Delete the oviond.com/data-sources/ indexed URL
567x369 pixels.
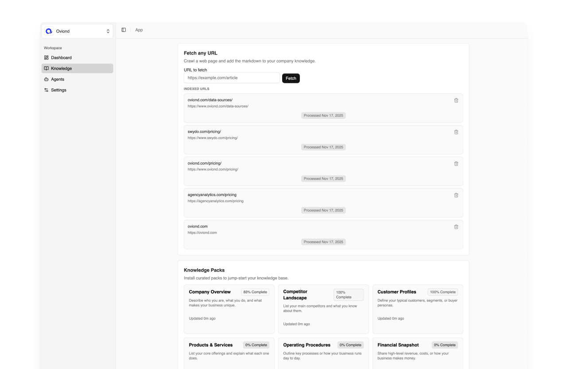(x=456, y=100)
